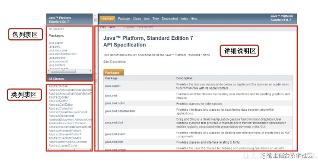Click the Frames link under navigation bar

(129, 27)
